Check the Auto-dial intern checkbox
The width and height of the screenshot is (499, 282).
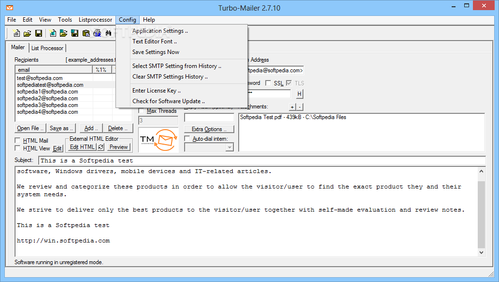pos(187,139)
